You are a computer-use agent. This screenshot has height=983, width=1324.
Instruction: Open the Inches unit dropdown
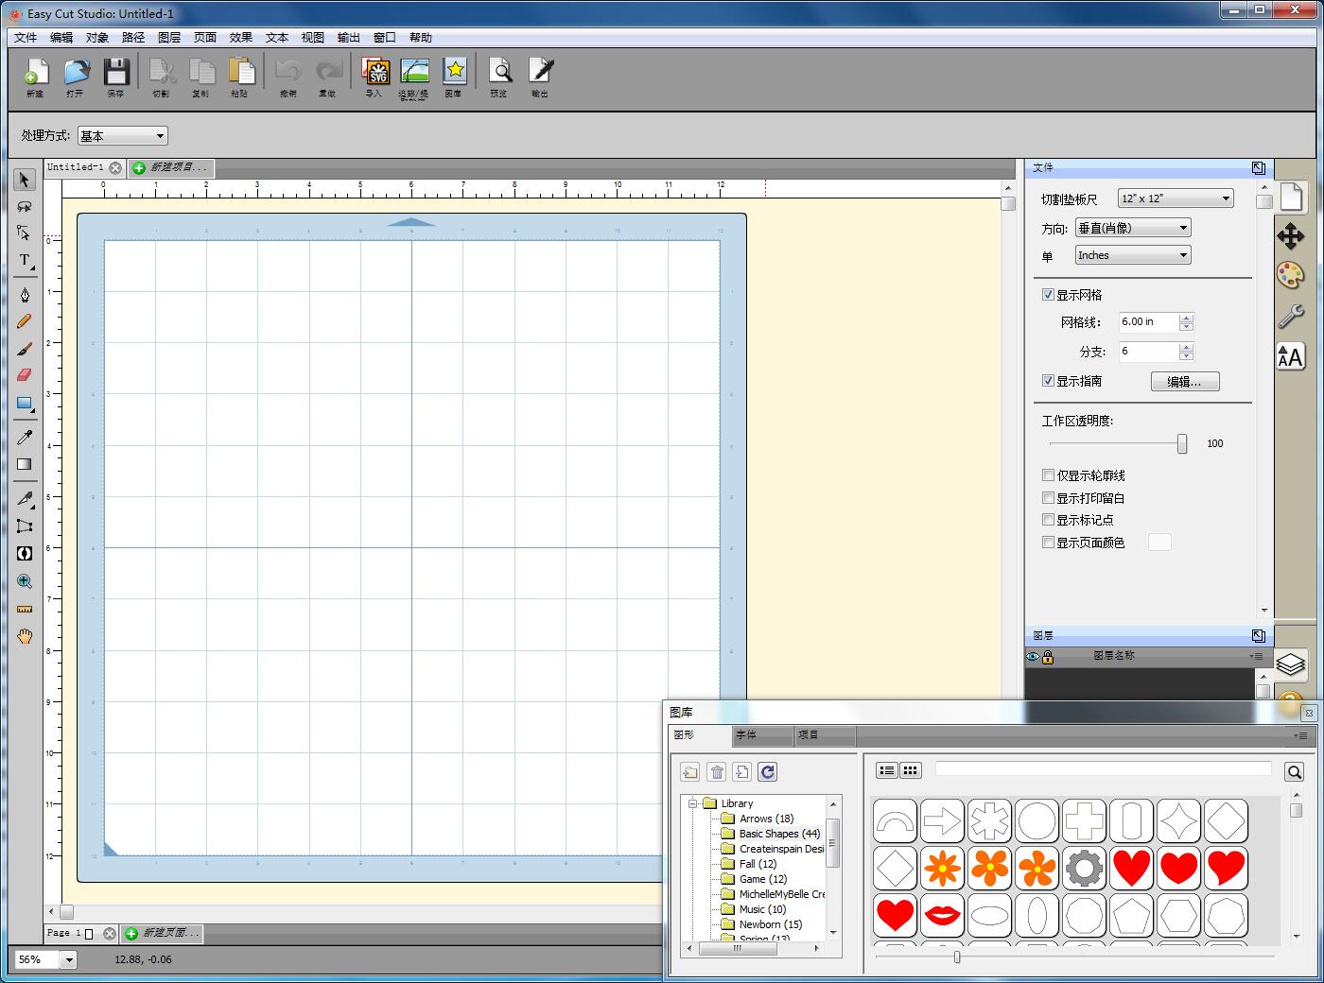1133,255
